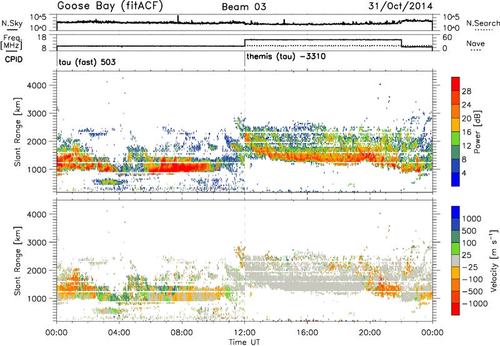Click the '4' label on the power colorbar
The image size is (500, 346).
click(x=464, y=174)
